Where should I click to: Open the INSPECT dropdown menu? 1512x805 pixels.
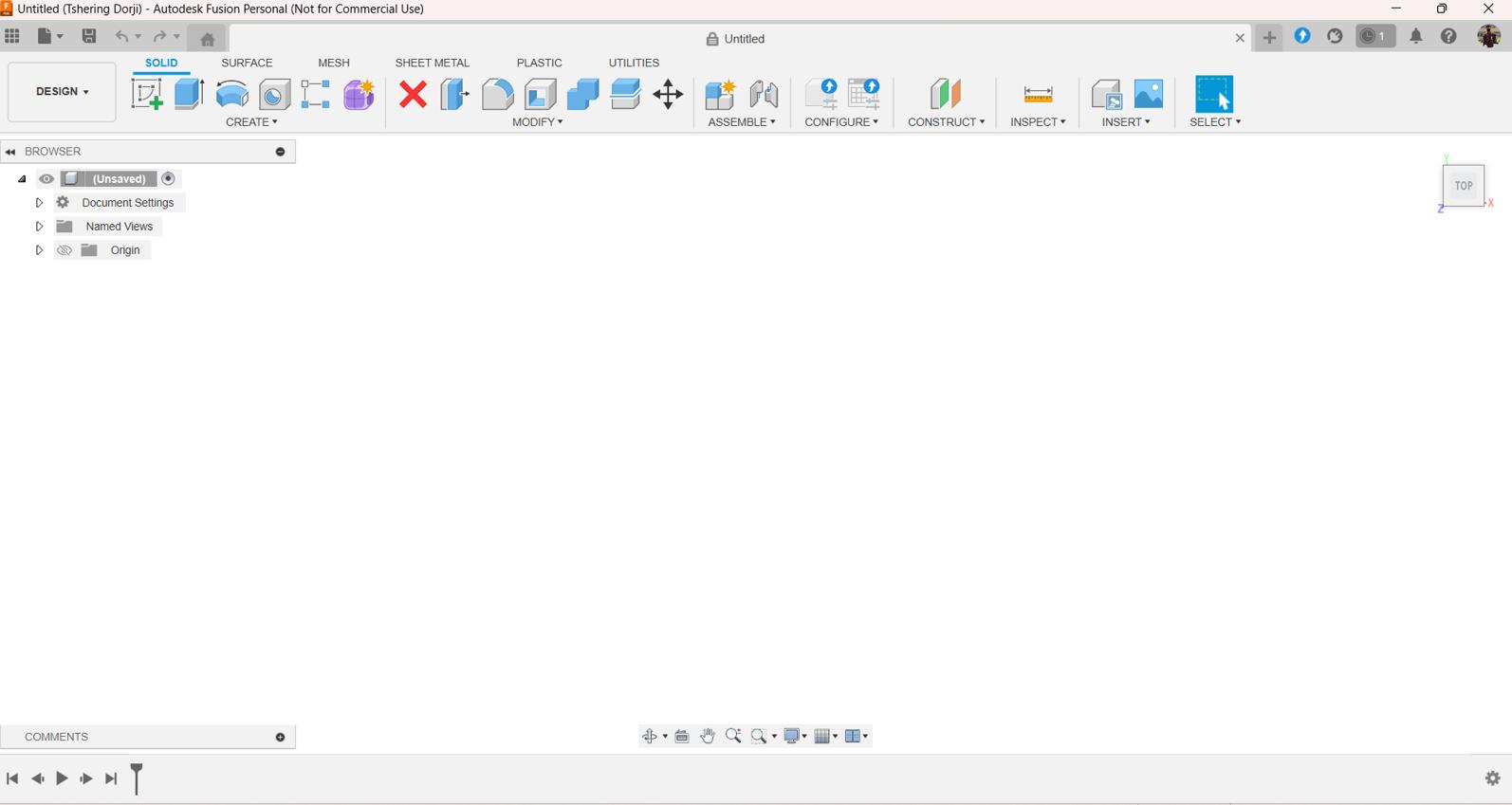[x=1038, y=122]
